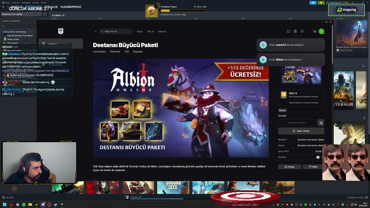Switch to Başarılar tab
This screenshot has width=370, height=208.
[x=138, y=52]
